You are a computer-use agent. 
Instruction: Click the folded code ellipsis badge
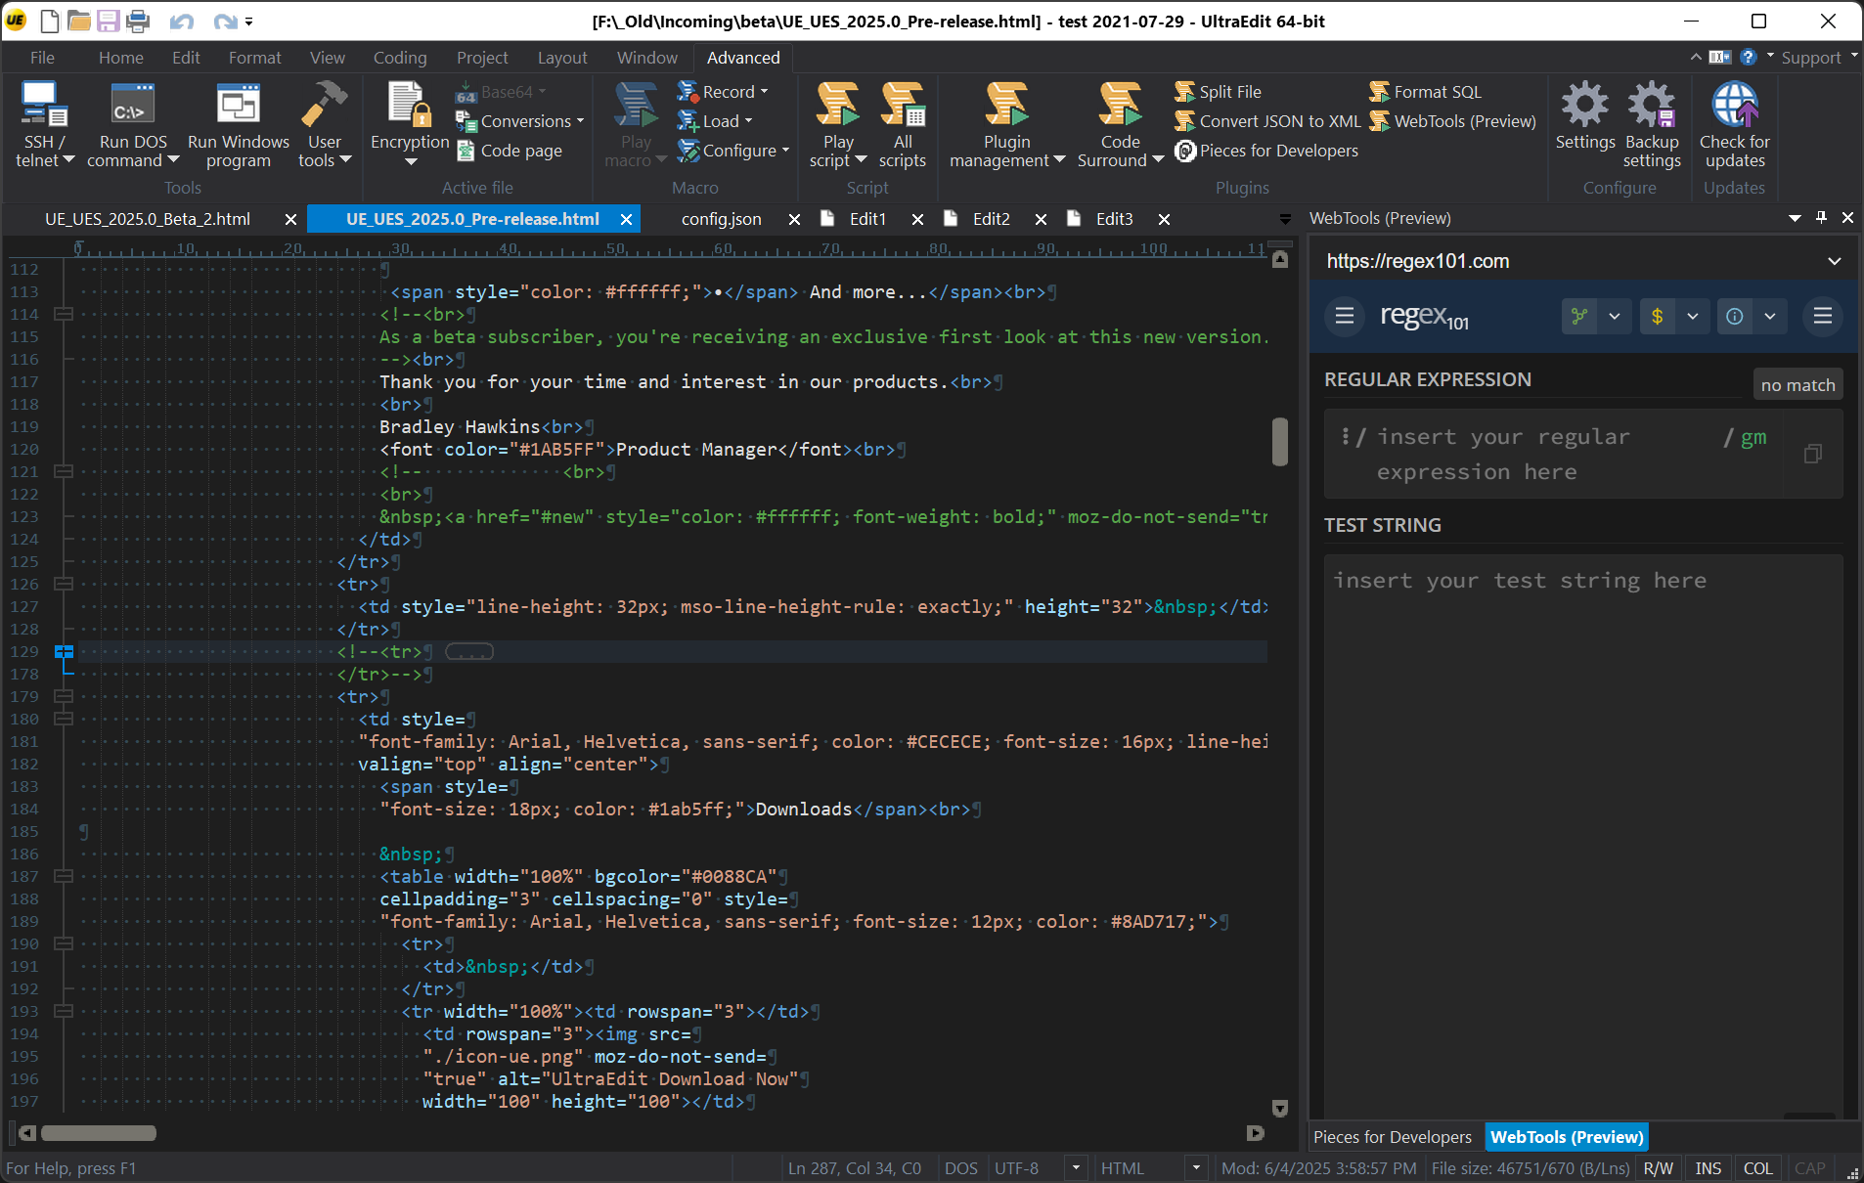coord(469,652)
